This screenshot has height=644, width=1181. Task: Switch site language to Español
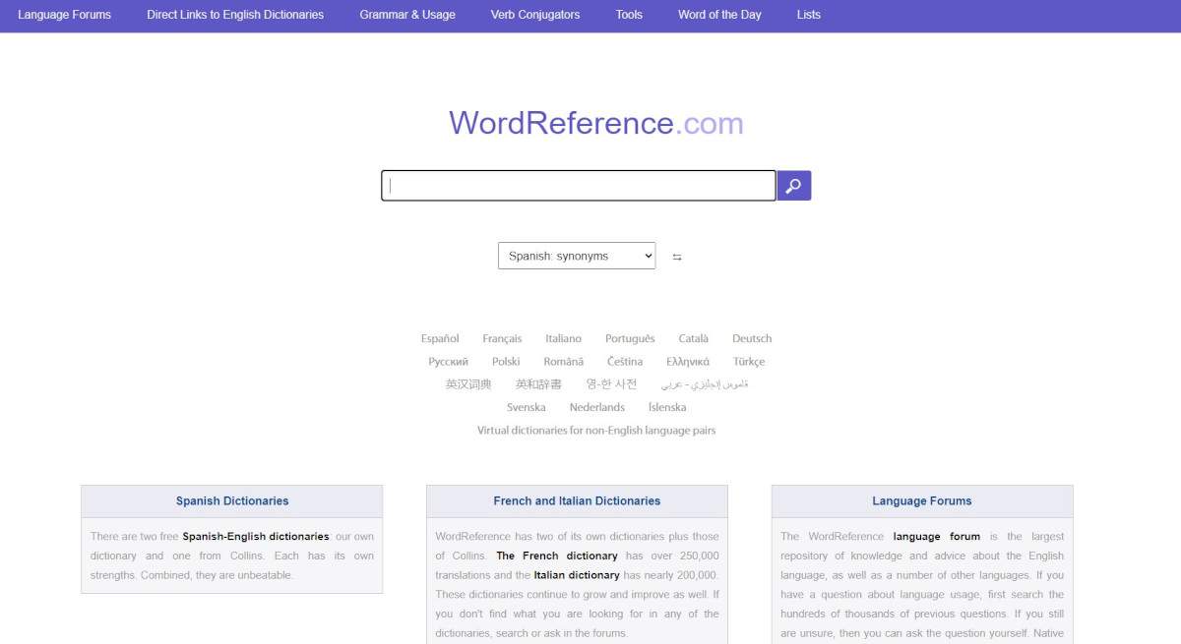click(x=440, y=338)
